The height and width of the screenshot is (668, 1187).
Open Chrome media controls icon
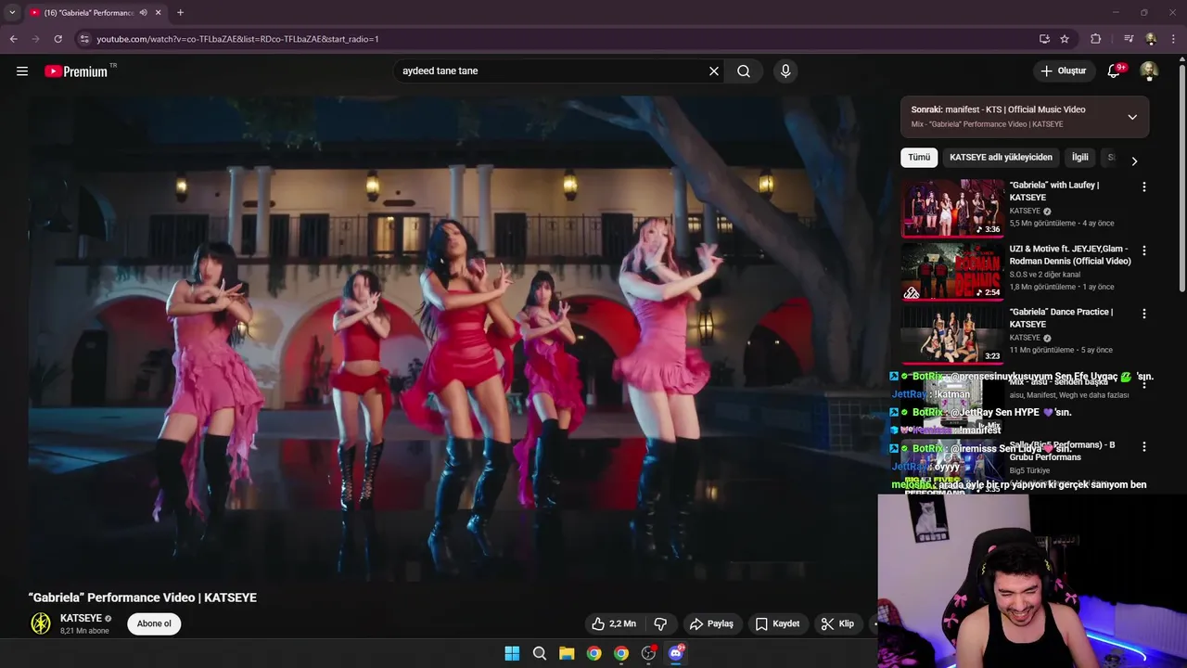click(1129, 39)
